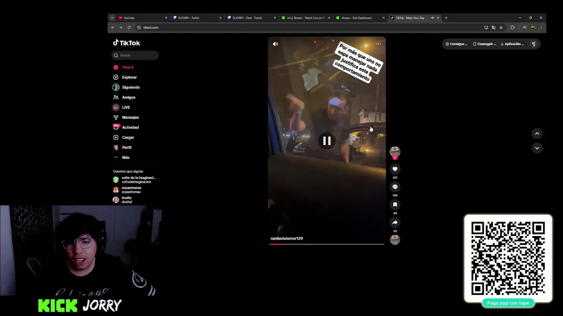This screenshot has height=316, width=563.
Task: Open the video's three-dot options menu
Action: coord(378,44)
